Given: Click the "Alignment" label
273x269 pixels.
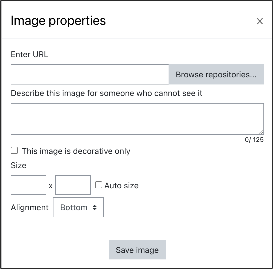Looking at the screenshot, I should coord(30,207).
